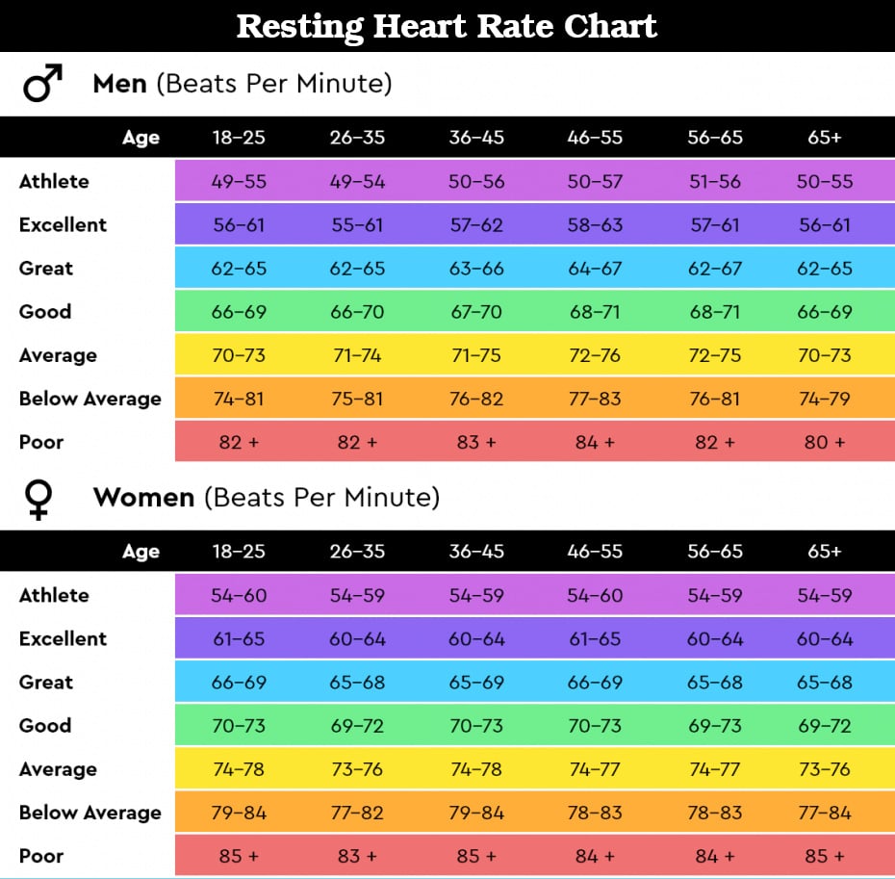The width and height of the screenshot is (895, 879).
Task: Click the Women's Below Average 77–84 cell
Action: pos(825,813)
